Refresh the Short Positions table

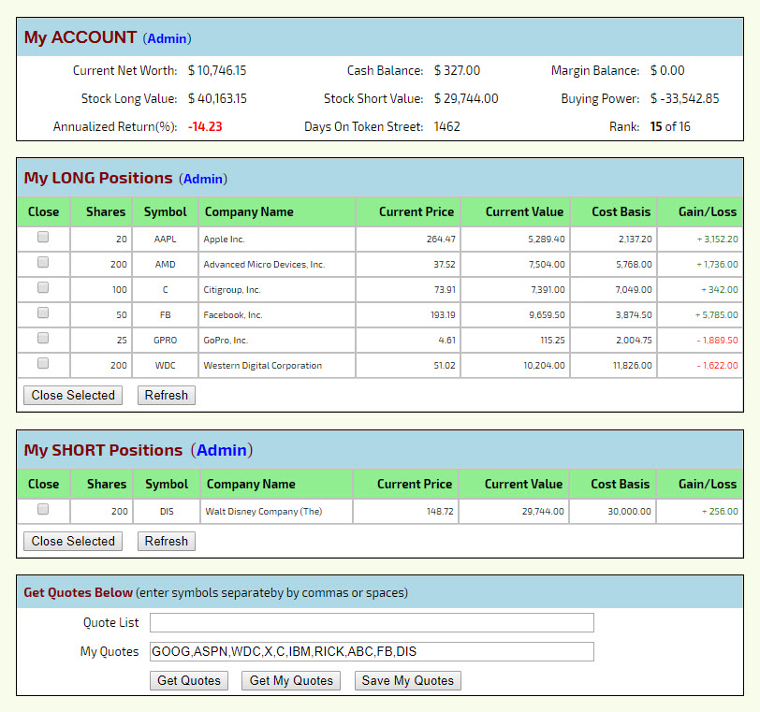tap(167, 542)
